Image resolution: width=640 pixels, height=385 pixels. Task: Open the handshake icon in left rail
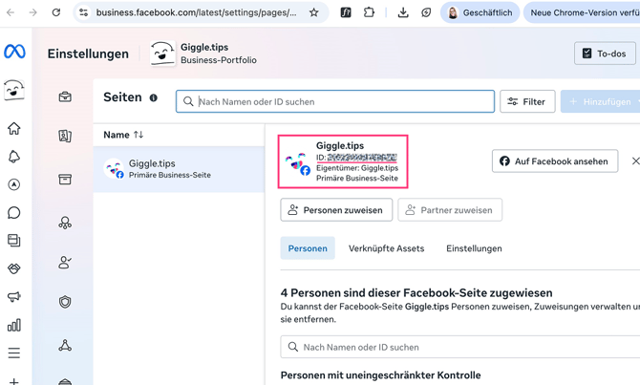tap(14, 268)
